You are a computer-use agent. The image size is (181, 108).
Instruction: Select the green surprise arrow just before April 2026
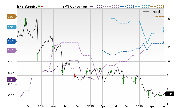pos(149,94)
